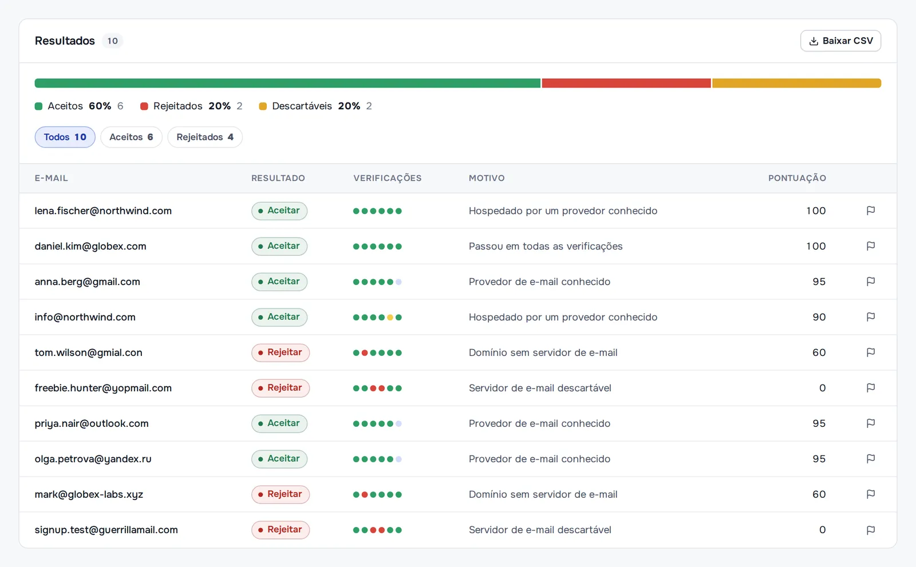The width and height of the screenshot is (916, 567).
Task: Click 'Servidor de e-mail descartável' for freebie.hunter
Action: coord(540,388)
